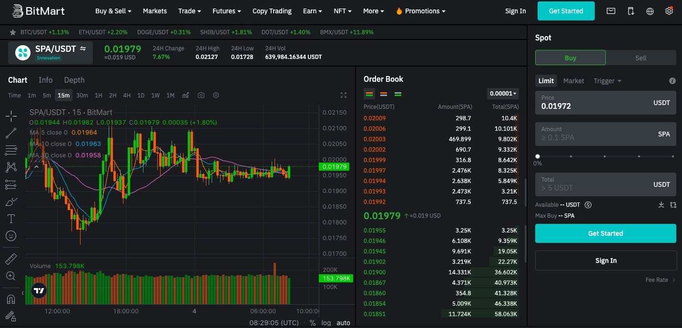
Task: Expand the Promotions dropdown menu
Action: point(421,11)
